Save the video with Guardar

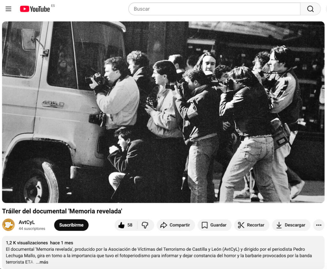coord(214,225)
